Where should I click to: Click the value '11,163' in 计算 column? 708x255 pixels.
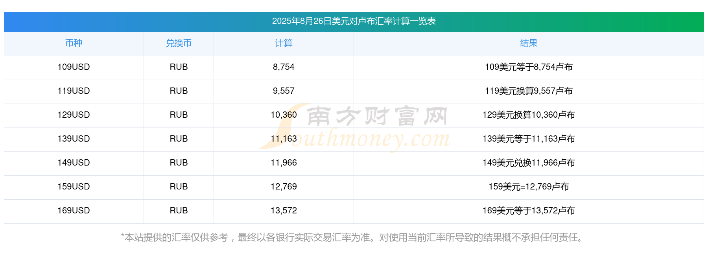click(284, 139)
